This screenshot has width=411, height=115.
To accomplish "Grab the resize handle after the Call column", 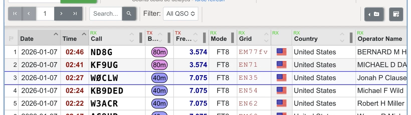I will click(x=141, y=38).
